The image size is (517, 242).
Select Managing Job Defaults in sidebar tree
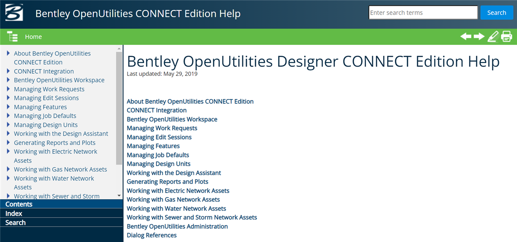coord(45,116)
